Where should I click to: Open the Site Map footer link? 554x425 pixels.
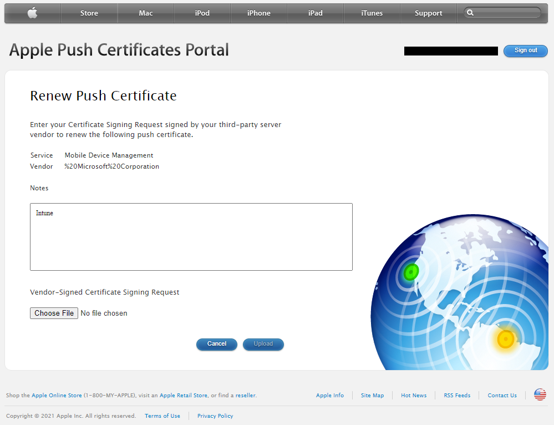(x=372, y=395)
